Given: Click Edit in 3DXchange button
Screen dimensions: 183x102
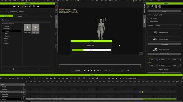Looking at the screenshot, I should pos(164,49).
